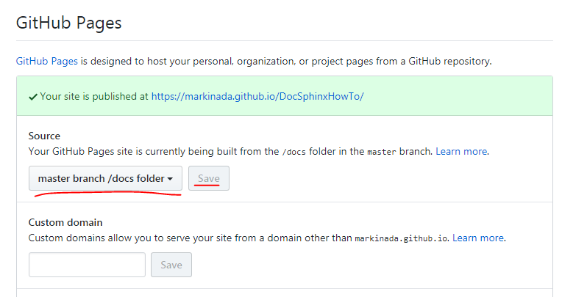562x297 pixels.
Task: Click the master inline code text
Action: tap(380, 152)
